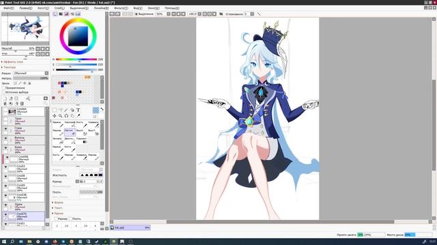437x245 pixels.
Task: Select the Zoom magnifier tool
Action: [x=61, y=116]
